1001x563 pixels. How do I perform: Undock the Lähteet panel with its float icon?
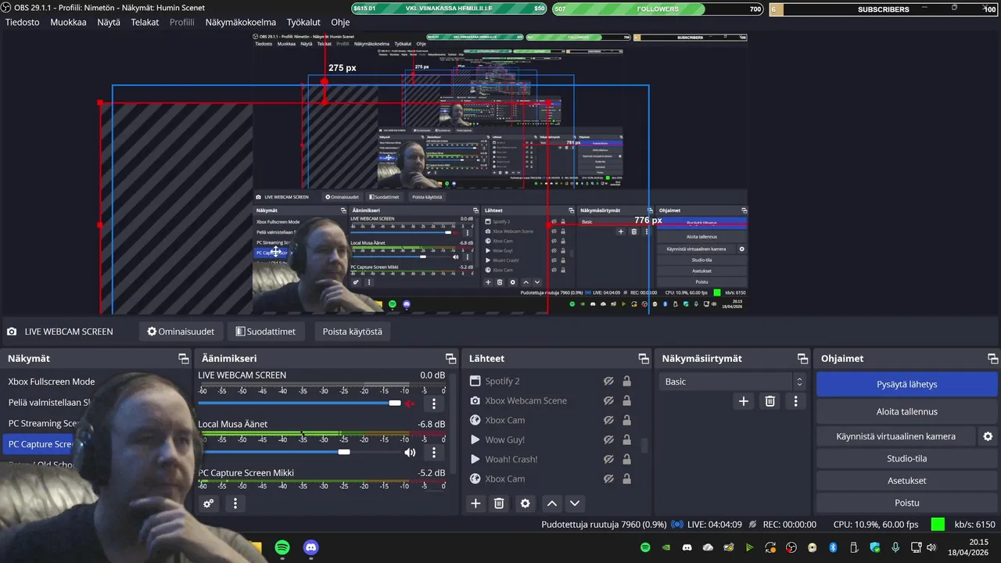click(x=644, y=358)
